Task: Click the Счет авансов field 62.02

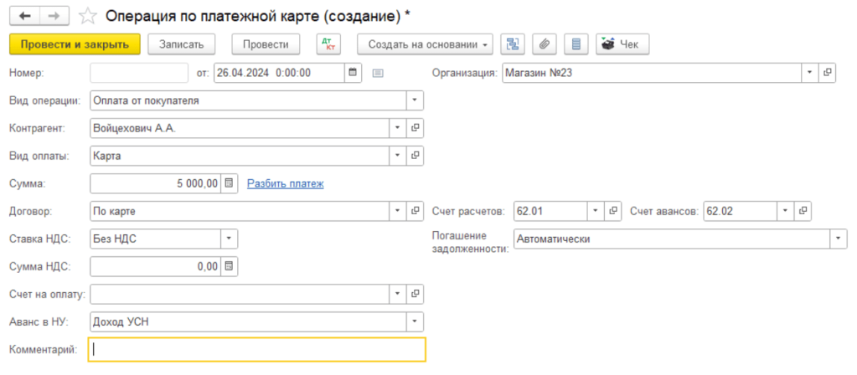Action: [x=740, y=211]
